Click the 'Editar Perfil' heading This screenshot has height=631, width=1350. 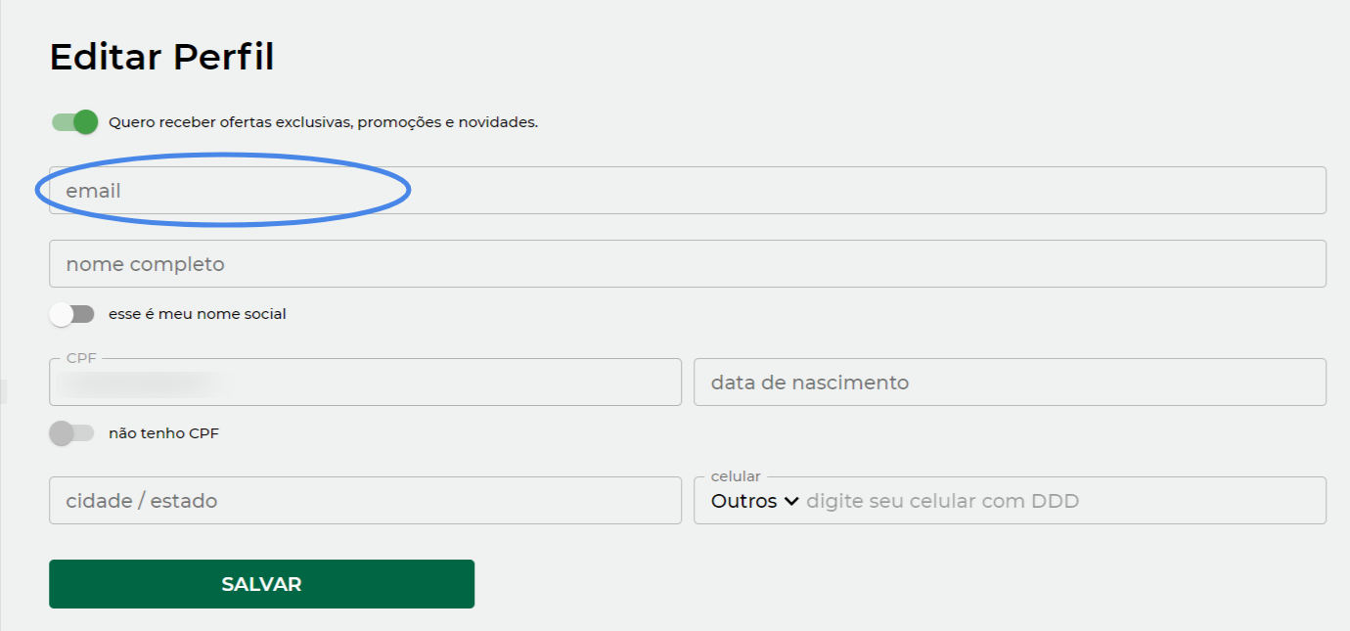point(161,58)
